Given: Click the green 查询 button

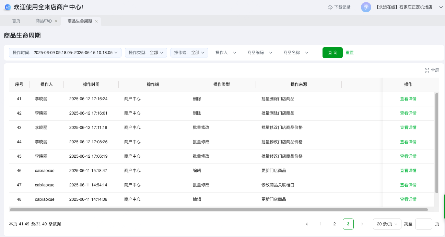Looking at the screenshot, I should (x=332, y=53).
